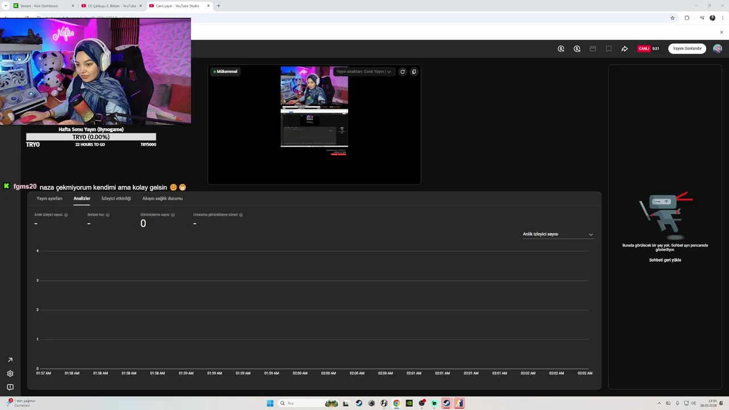Select the Analizler tab
The width and height of the screenshot is (729, 410).
(82, 199)
